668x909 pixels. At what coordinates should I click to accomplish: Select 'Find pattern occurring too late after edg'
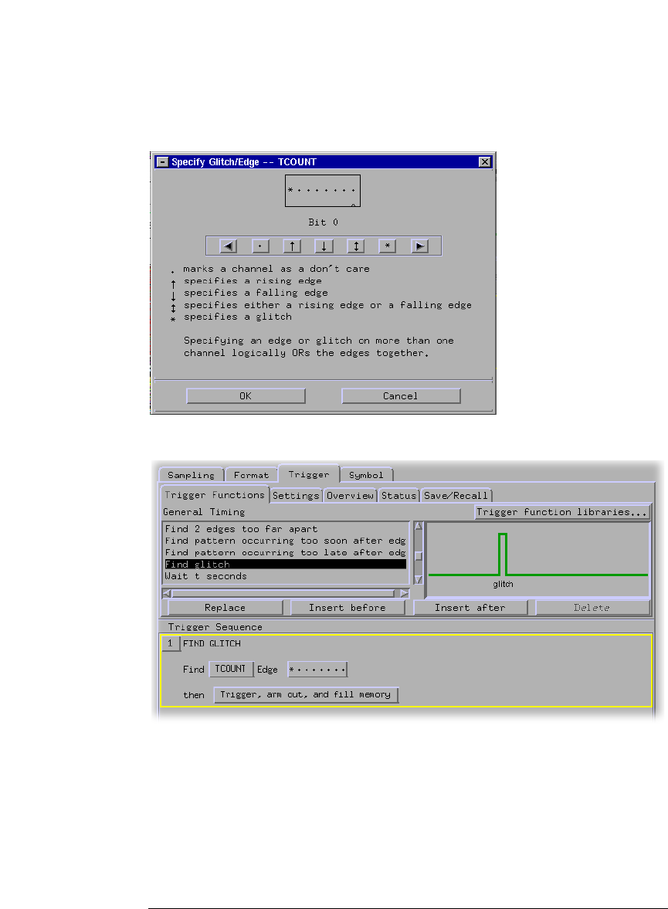[x=285, y=552]
